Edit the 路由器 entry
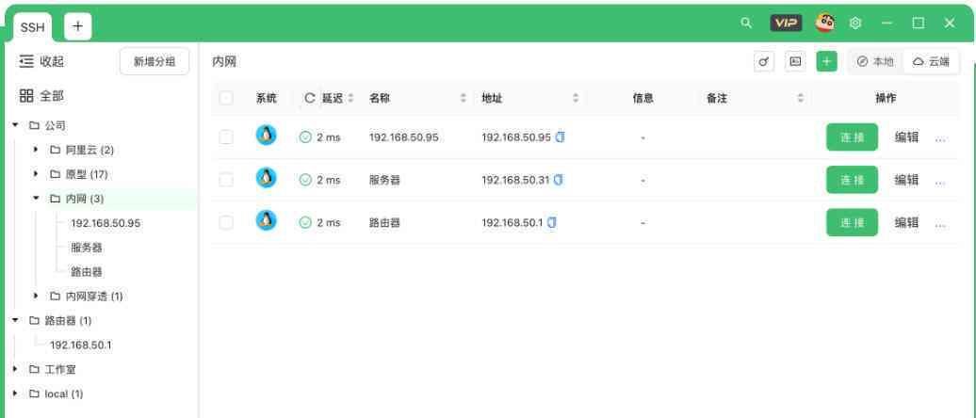The height and width of the screenshot is (418, 976). pos(907,223)
